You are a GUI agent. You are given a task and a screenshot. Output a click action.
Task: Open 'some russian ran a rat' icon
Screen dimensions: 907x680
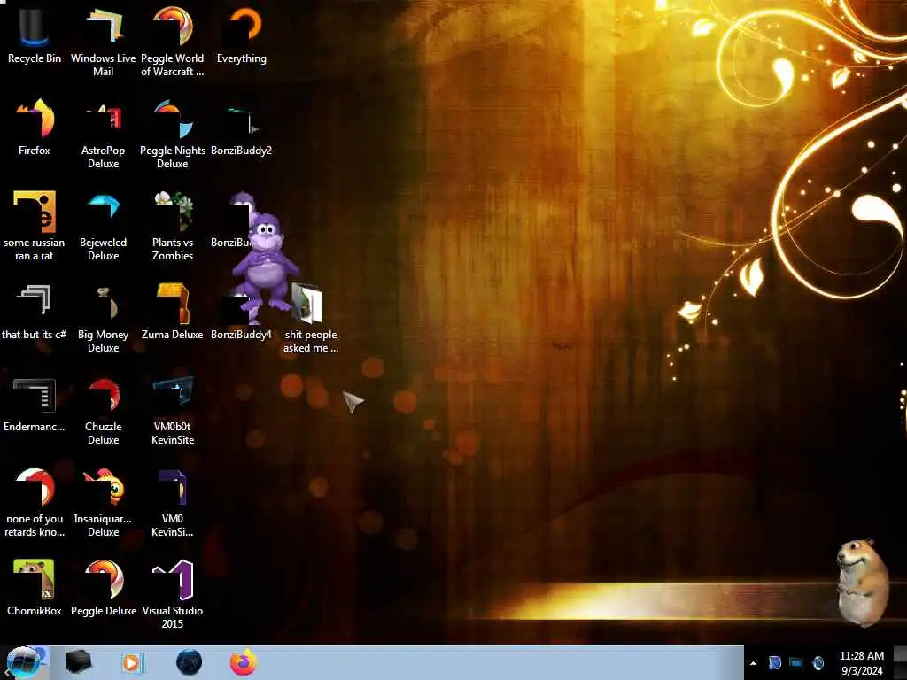click(x=35, y=226)
